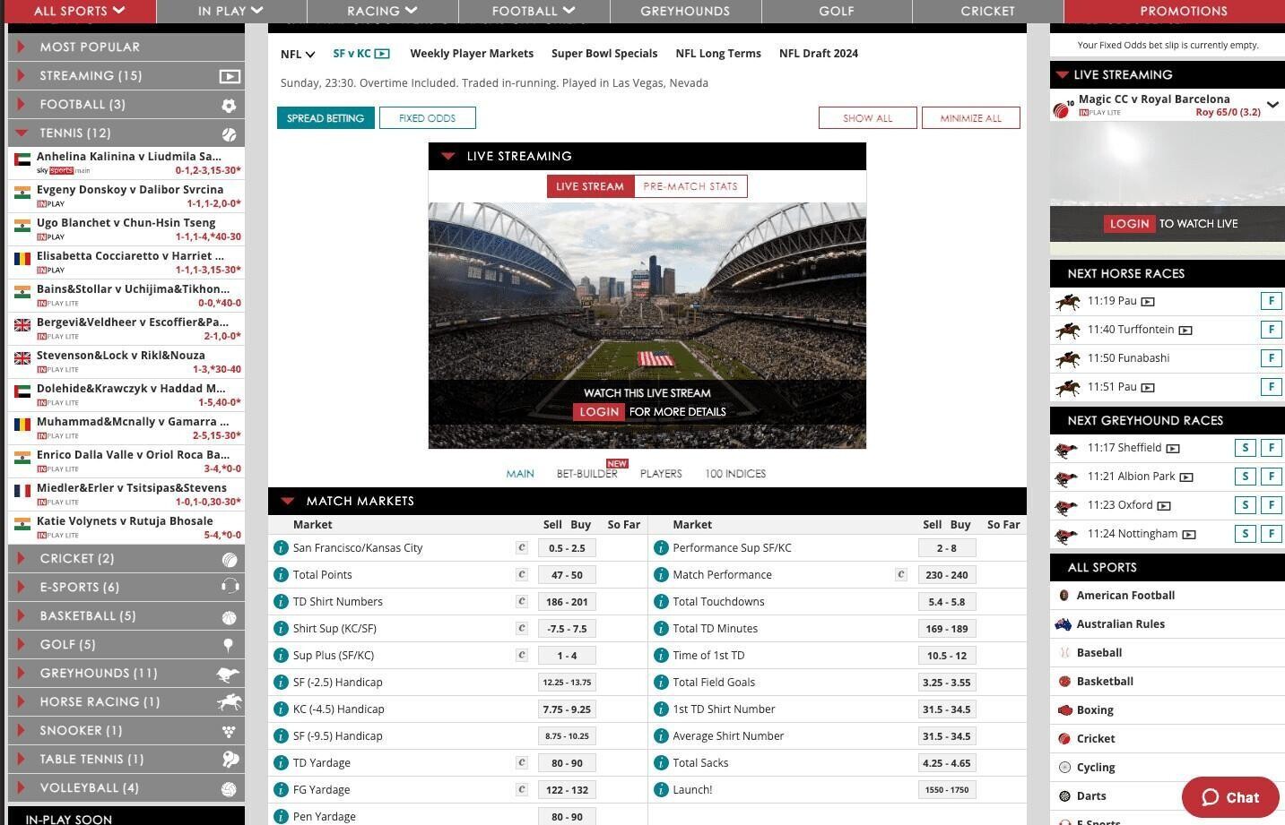Click the live video icon next to SF v KC

[382, 54]
